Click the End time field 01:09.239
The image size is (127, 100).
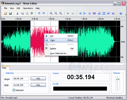tap(21, 85)
